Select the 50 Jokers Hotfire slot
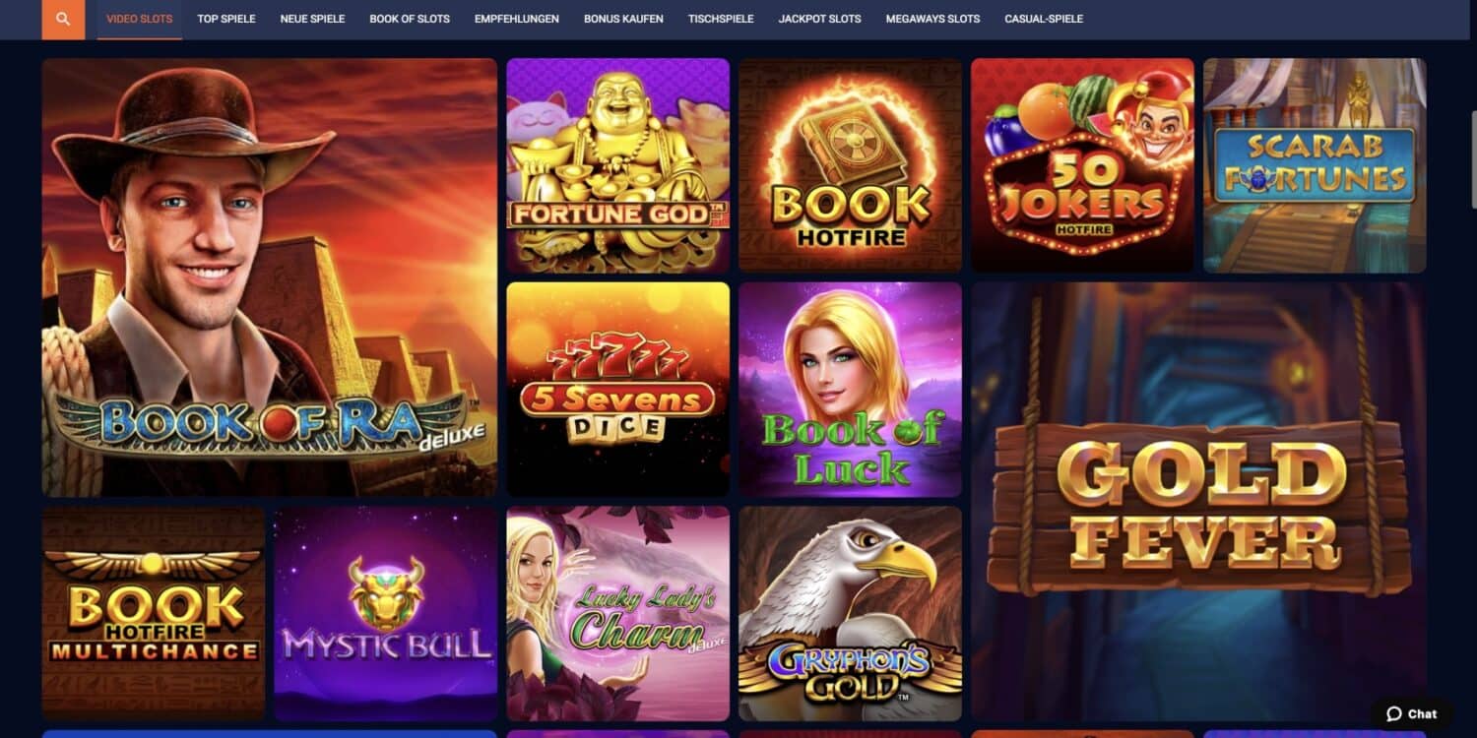Viewport: 1477px width, 738px height. (x=1082, y=165)
